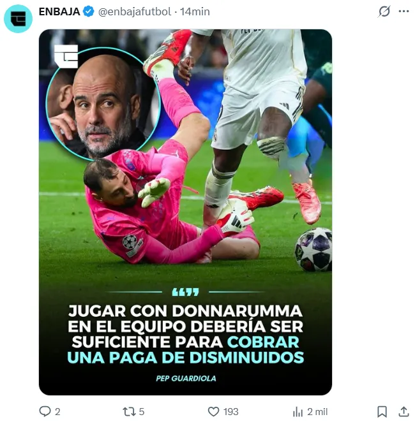Click the ENBAJA logo inside the image

pyautogui.click(x=66, y=56)
